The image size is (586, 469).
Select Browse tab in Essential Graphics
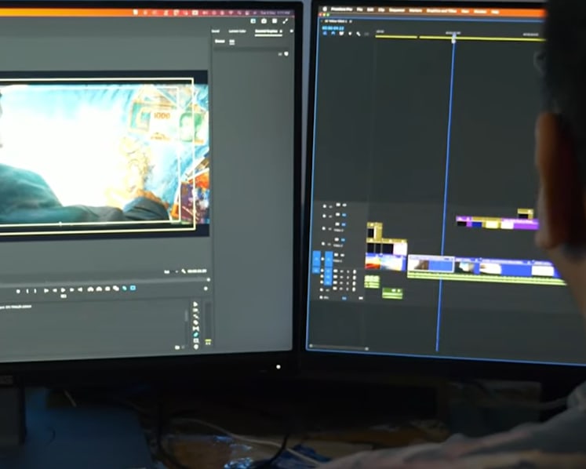(x=220, y=41)
